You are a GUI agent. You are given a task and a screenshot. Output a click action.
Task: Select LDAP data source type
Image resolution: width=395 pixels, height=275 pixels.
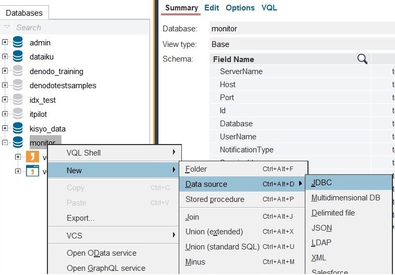coord(349,243)
